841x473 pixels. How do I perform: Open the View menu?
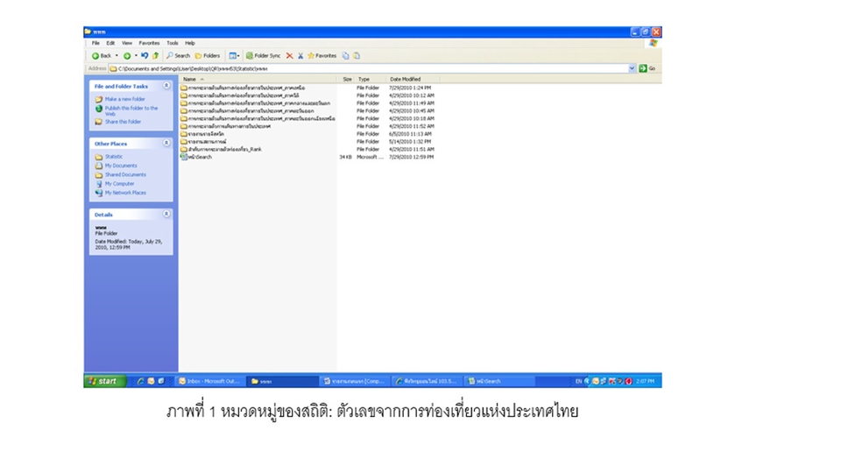coord(126,43)
